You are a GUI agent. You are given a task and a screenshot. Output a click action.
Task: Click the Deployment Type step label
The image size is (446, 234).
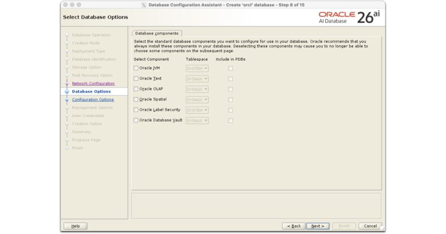88,51
